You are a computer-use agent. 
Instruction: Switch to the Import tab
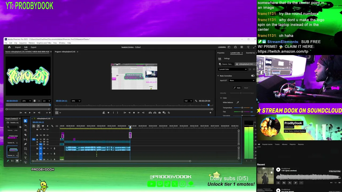click(x=18, y=47)
